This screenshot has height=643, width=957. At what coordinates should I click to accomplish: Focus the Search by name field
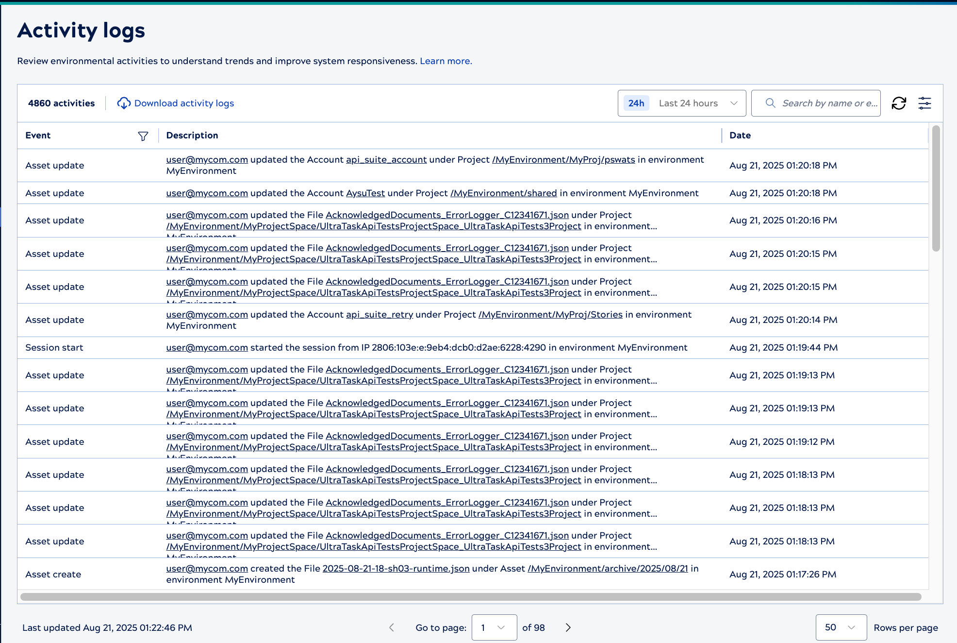[829, 103]
